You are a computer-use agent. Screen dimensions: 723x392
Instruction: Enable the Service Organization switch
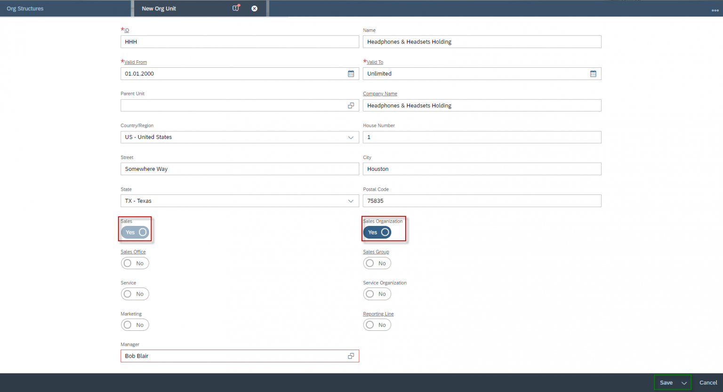click(377, 294)
